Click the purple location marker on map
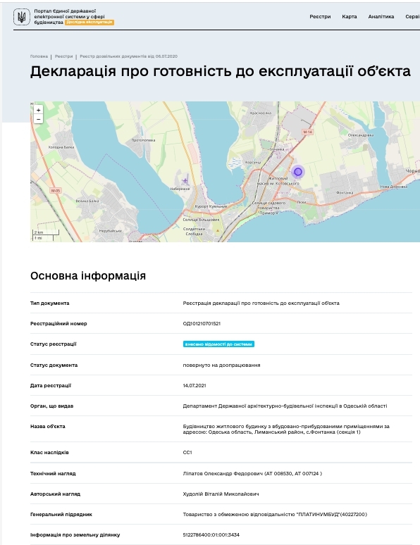 [298, 172]
